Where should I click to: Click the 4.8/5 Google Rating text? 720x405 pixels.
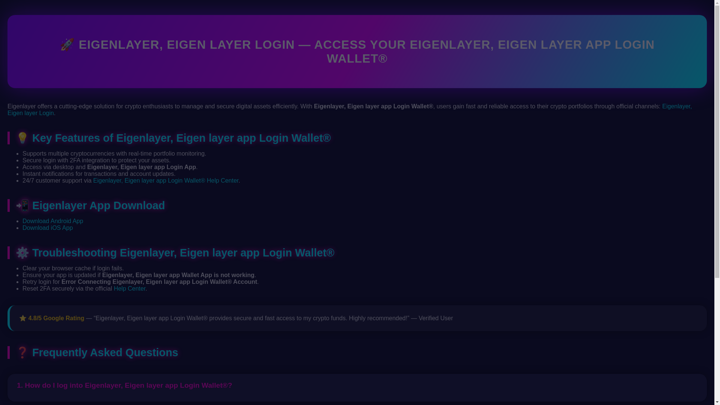coord(56,318)
